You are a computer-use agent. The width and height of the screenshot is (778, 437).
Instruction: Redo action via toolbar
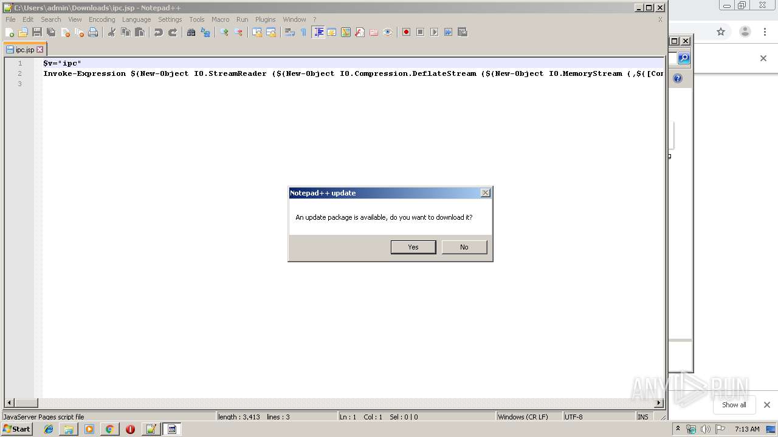point(173,32)
